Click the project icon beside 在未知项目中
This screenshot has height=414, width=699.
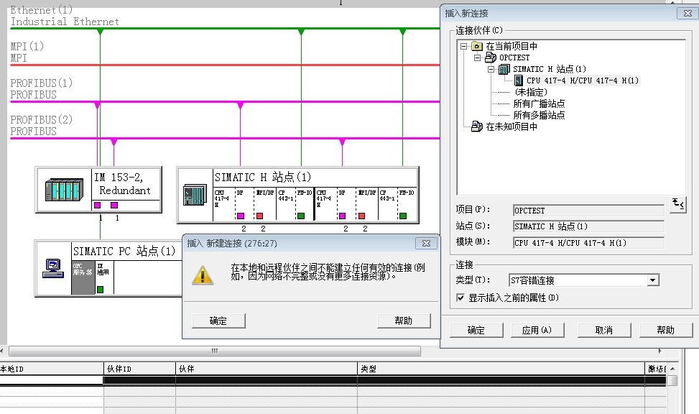477,126
